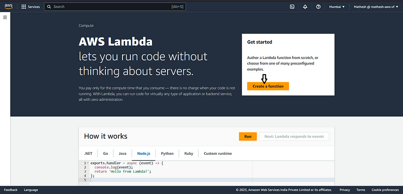Select the Ruby tab
403x194 pixels.
(x=189, y=153)
